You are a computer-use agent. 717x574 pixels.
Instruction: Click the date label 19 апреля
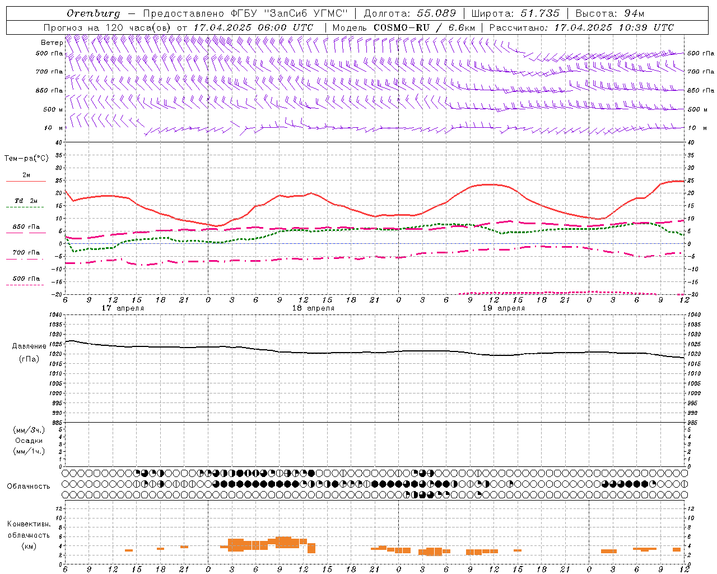click(504, 308)
